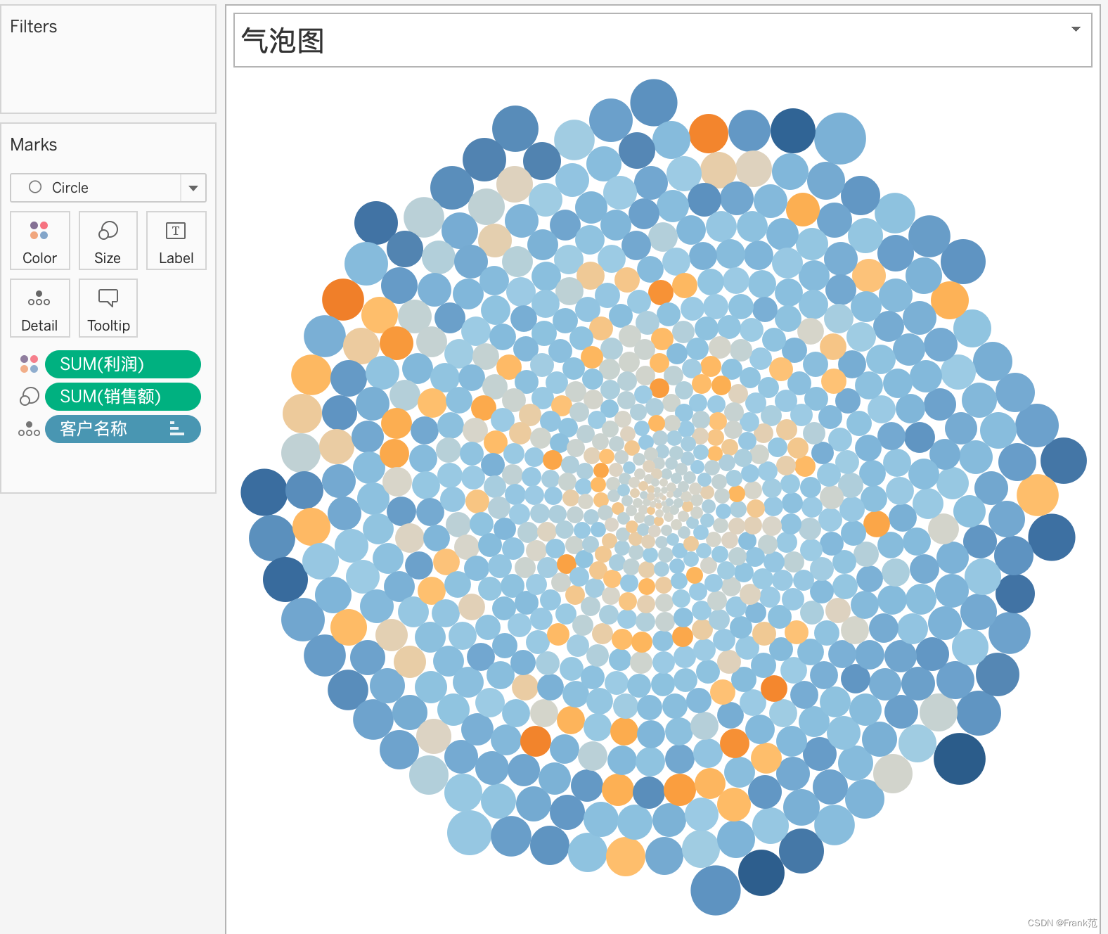
Task: Click the color icon beside SUM(利润)
Action: [x=29, y=364]
